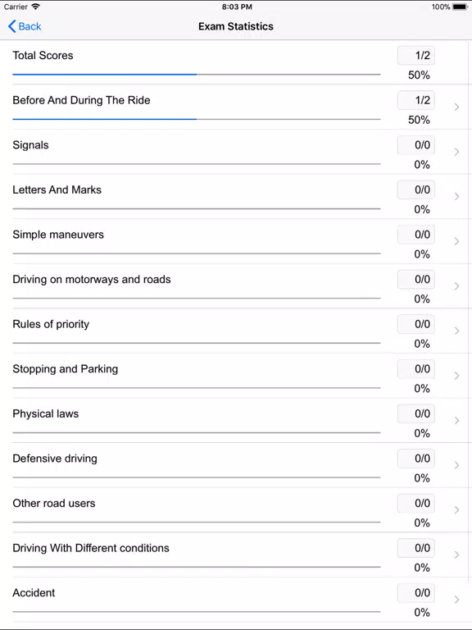Screen dimensions: 472x630
Task: Click the Before And During The Ride progress bar
Action: coord(197,119)
